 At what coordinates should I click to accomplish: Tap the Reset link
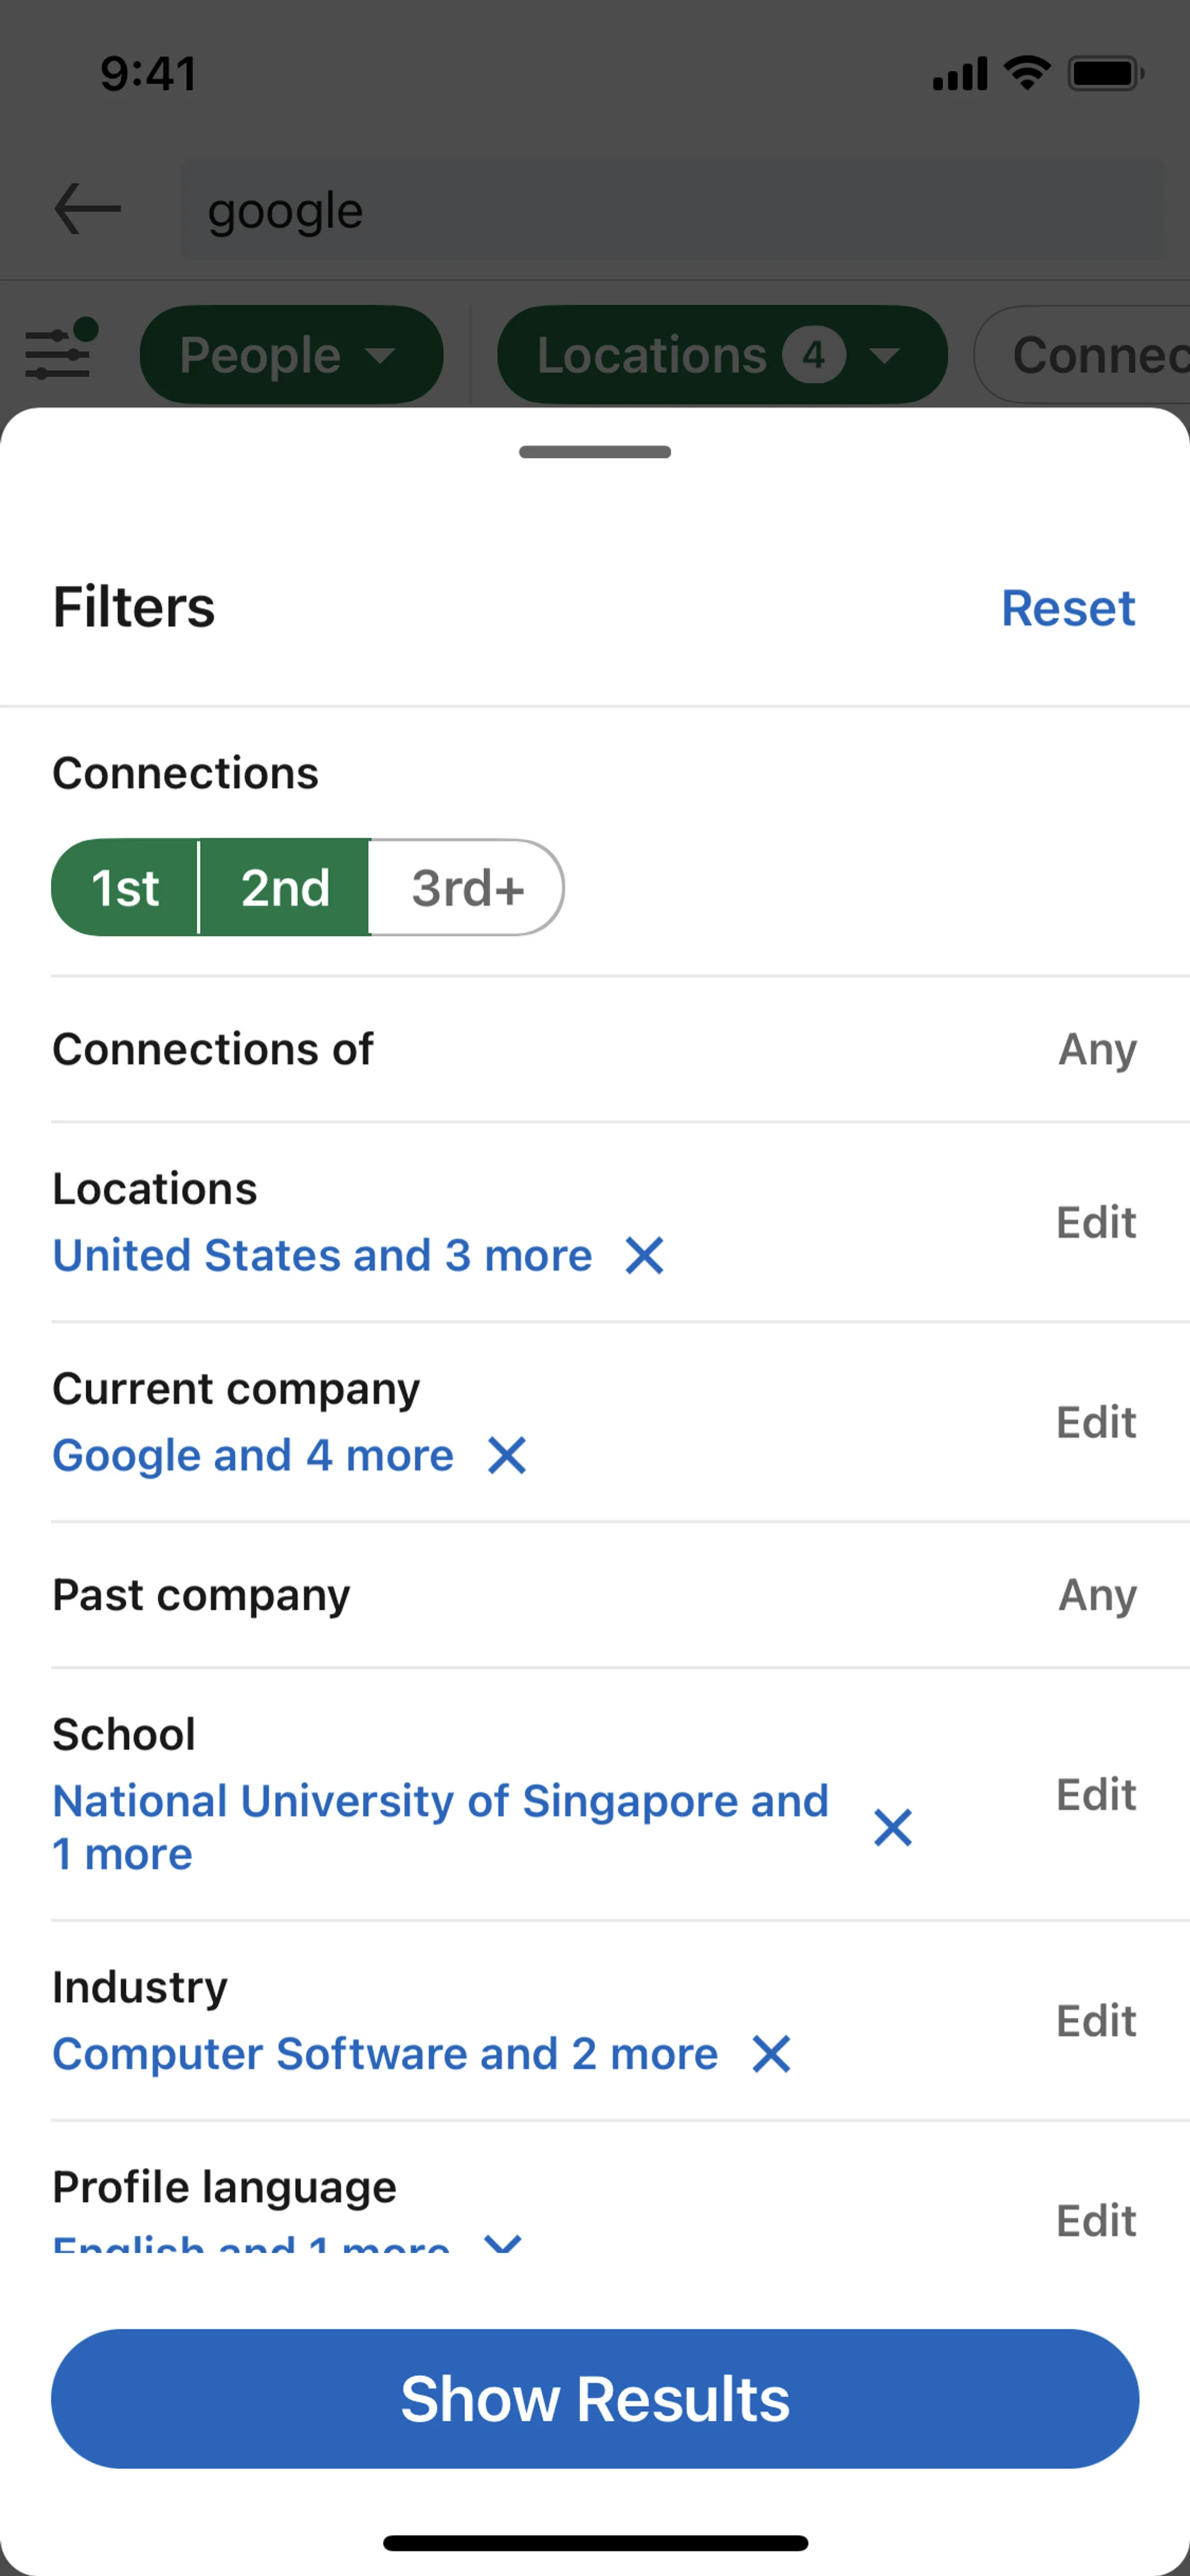1068,608
